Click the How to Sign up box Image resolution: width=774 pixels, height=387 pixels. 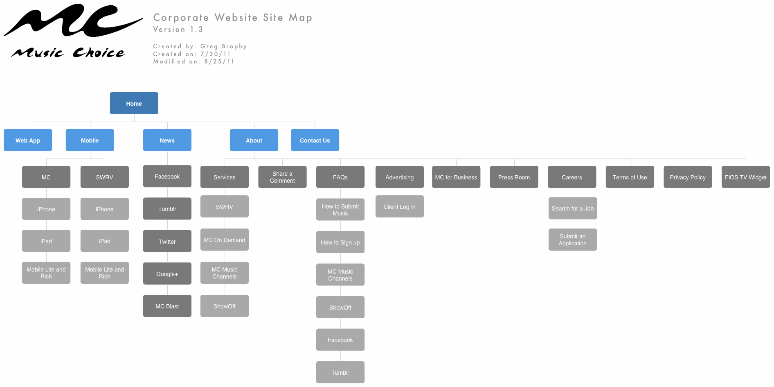point(340,242)
